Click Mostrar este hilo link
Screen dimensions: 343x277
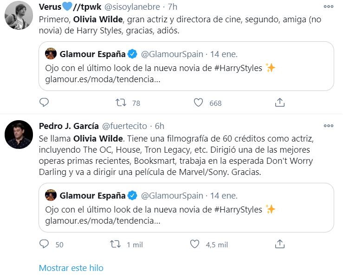(x=71, y=268)
